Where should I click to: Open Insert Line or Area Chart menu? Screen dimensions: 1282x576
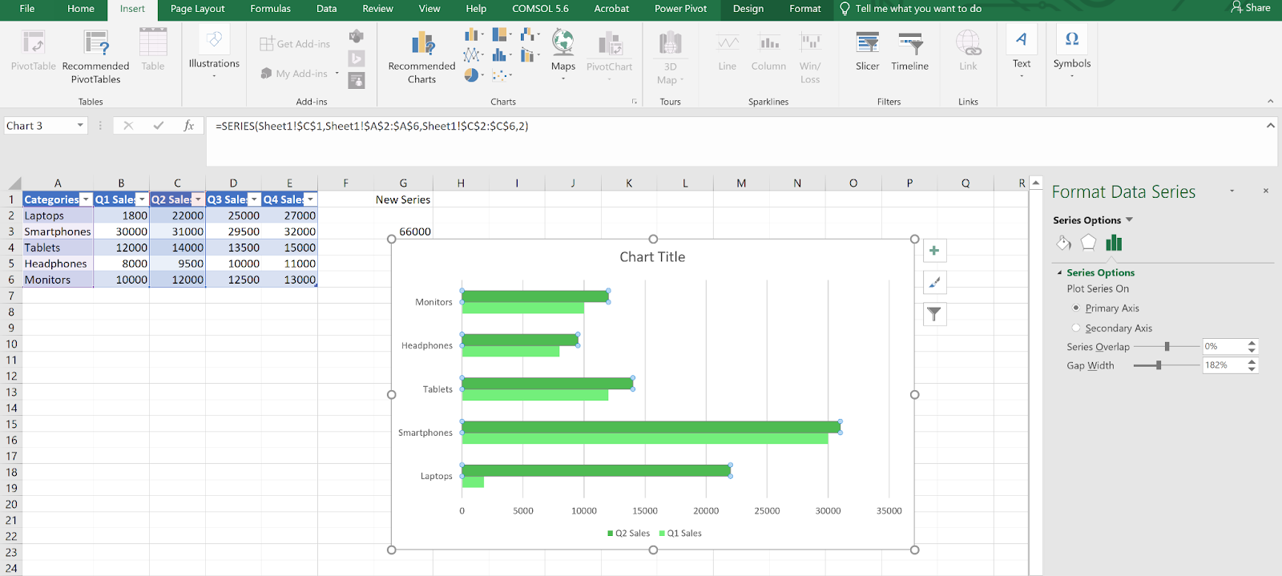(x=474, y=55)
